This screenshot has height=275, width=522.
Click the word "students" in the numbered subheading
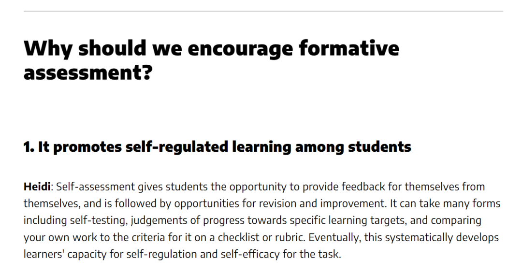(379, 147)
